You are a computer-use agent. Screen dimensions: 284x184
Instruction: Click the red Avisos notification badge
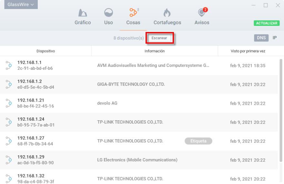pos(205,10)
